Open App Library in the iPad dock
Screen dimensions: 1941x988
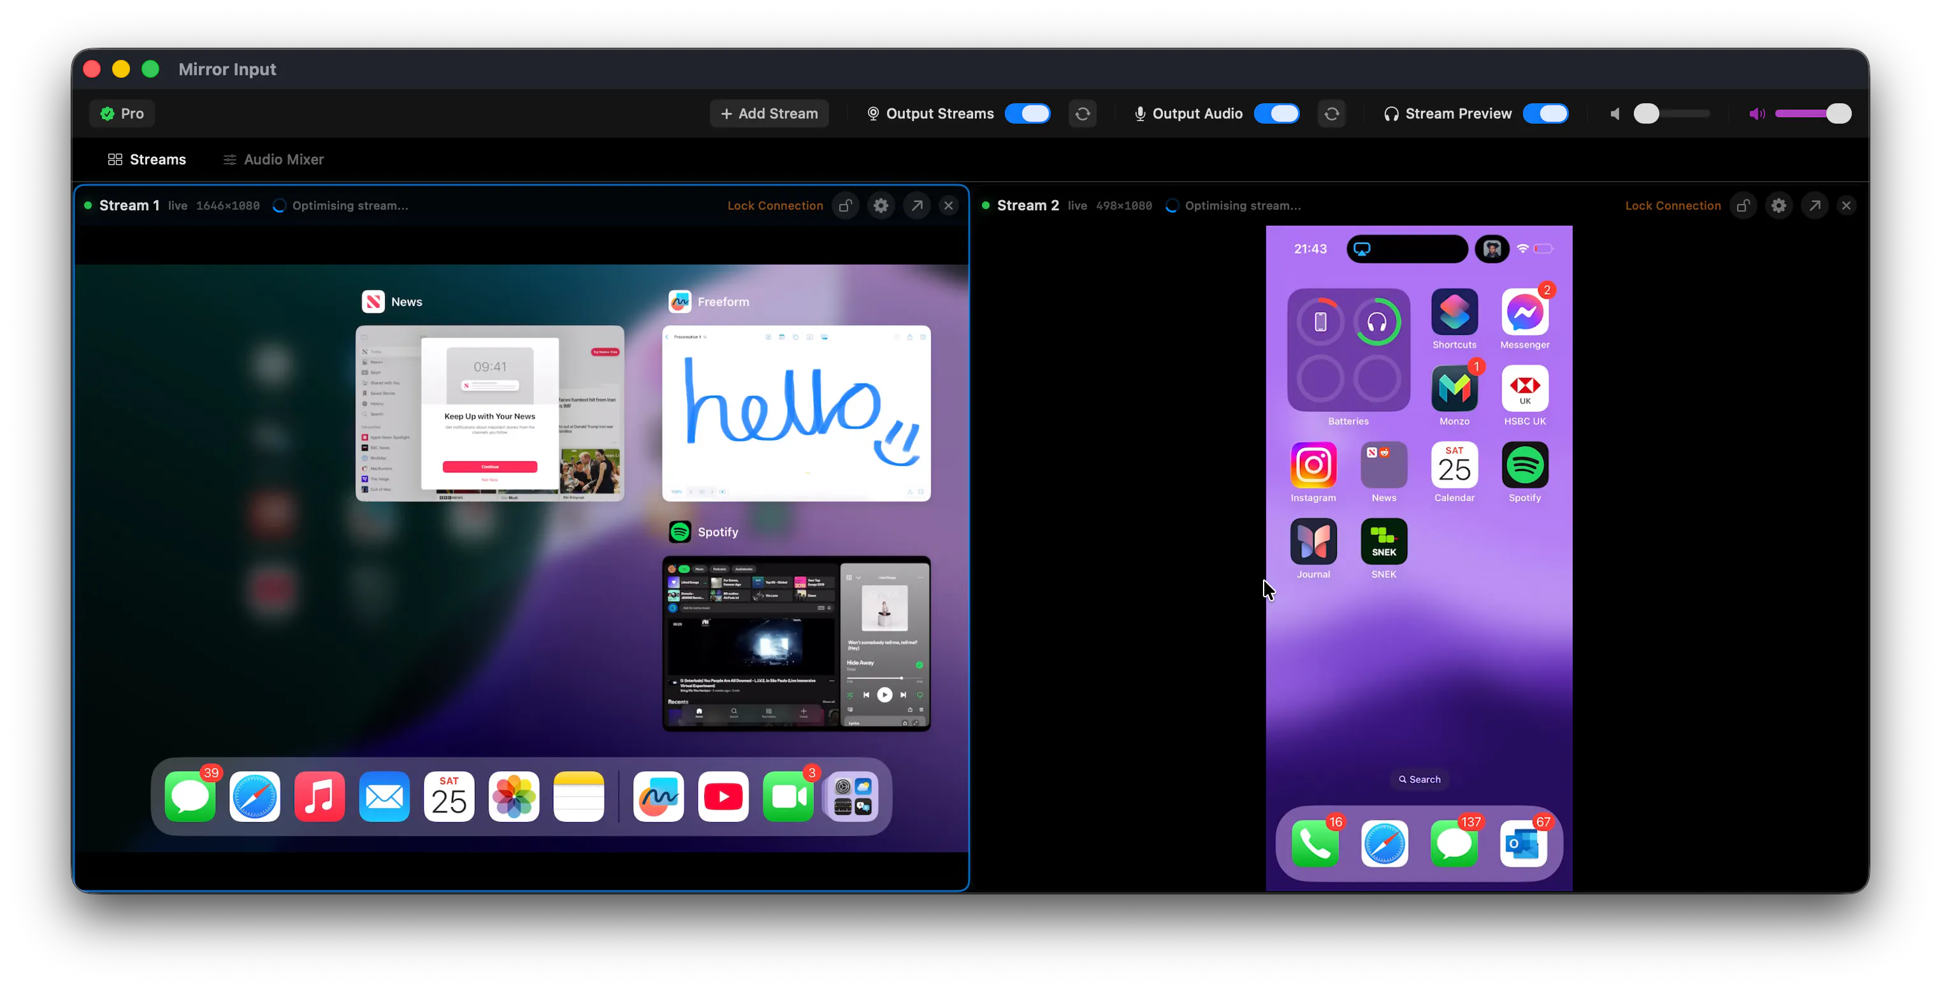(x=853, y=797)
